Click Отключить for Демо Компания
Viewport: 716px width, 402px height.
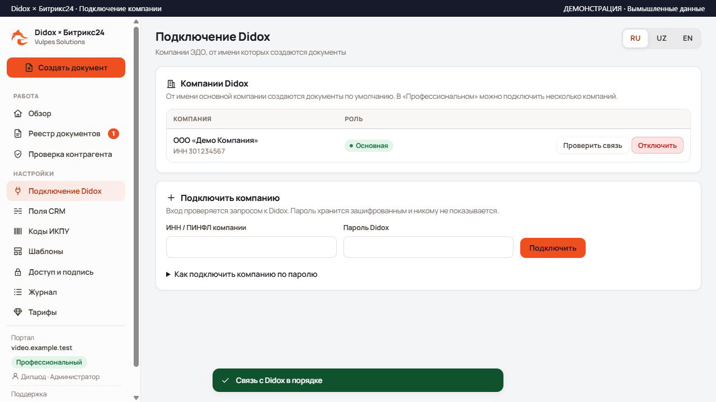click(657, 145)
